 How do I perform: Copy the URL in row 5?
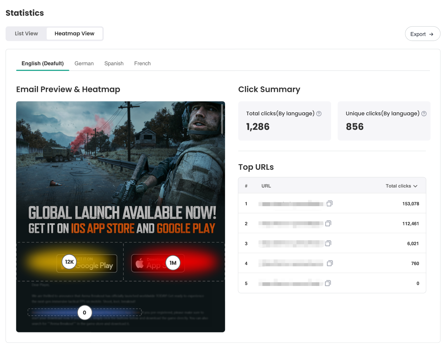tap(328, 283)
